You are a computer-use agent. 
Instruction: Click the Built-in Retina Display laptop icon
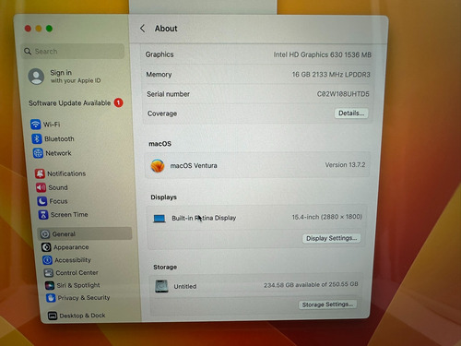click(x=160, y=219)
